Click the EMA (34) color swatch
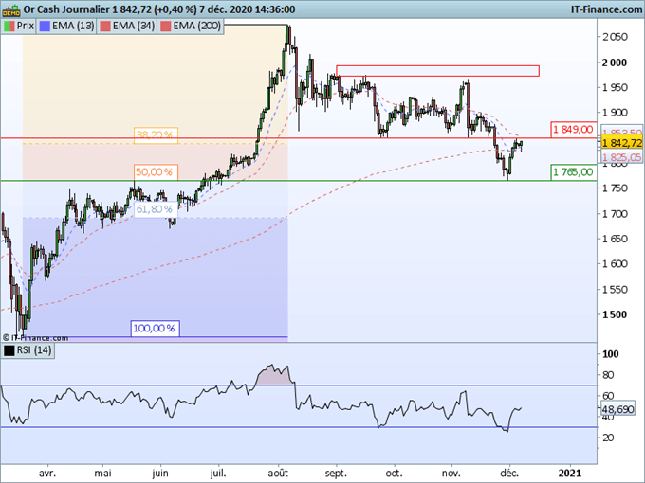 tap(105, 27)
